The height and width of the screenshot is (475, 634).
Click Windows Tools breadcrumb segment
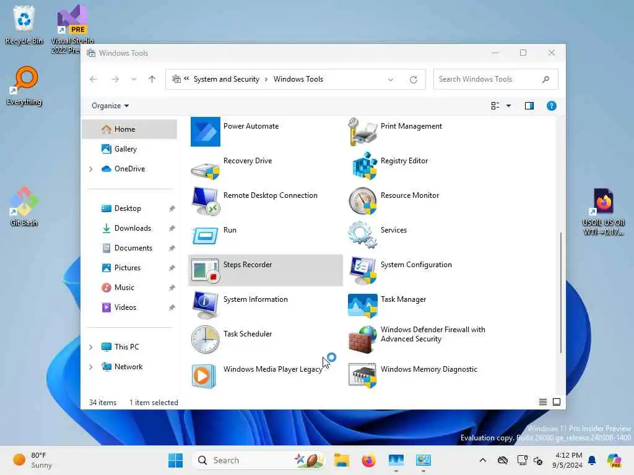[x=298, y=79]
